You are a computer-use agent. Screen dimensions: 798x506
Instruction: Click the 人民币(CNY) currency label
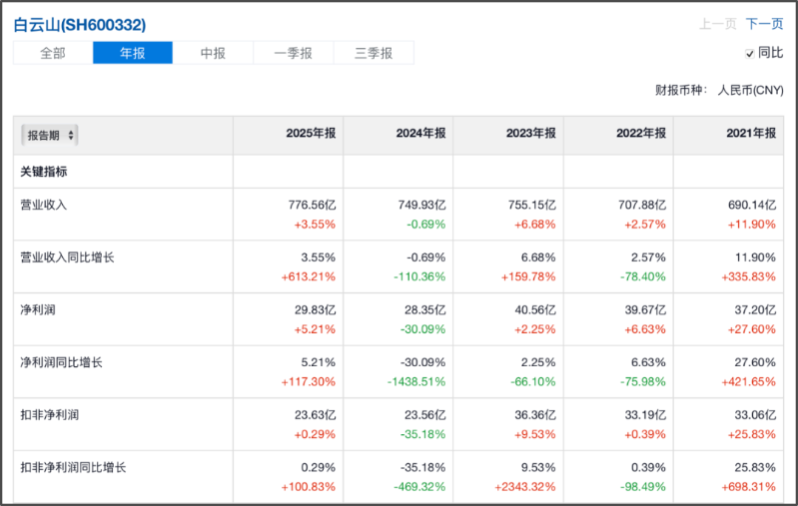[x=751, y=90]
